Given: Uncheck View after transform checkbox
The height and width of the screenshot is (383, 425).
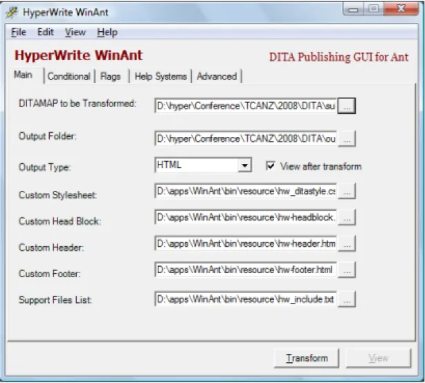Looking at the screenshot, I should point(270,166).
